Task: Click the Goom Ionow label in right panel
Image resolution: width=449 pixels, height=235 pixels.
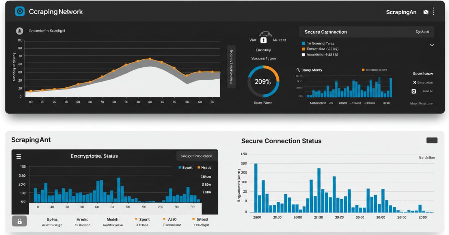Action: 423,74
